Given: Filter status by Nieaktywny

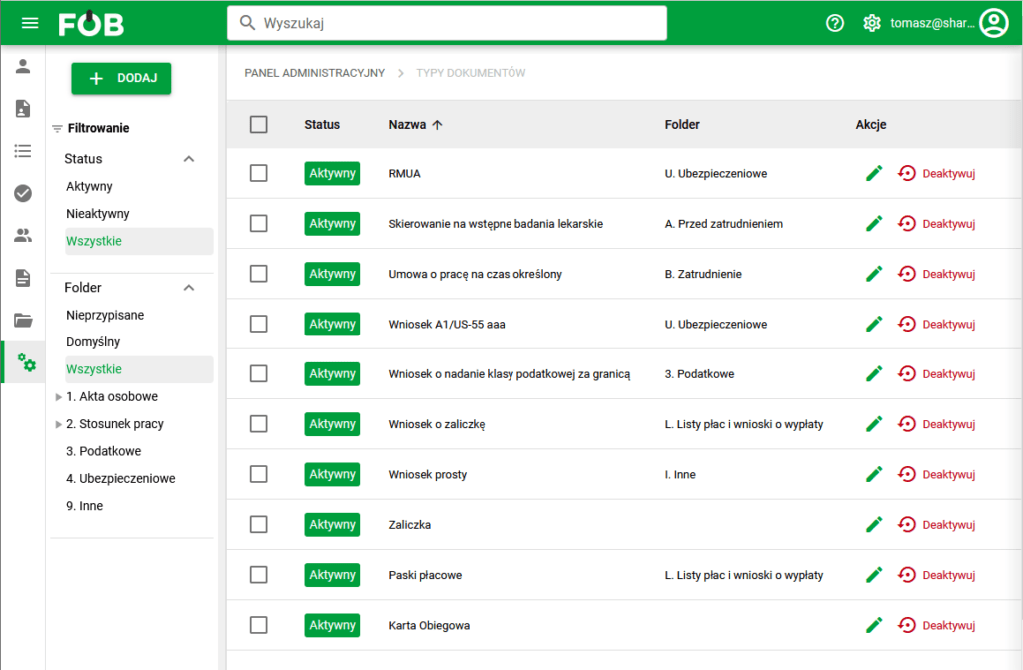Looking at the screenshot, I should (x=98, y=214).
